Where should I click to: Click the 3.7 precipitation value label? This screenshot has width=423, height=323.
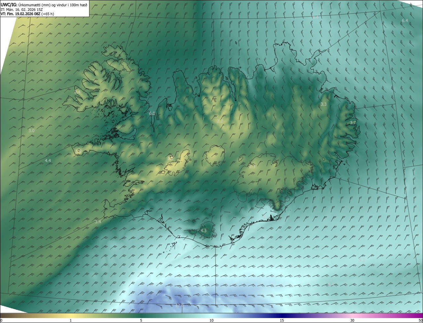click(x=353, y=123)
